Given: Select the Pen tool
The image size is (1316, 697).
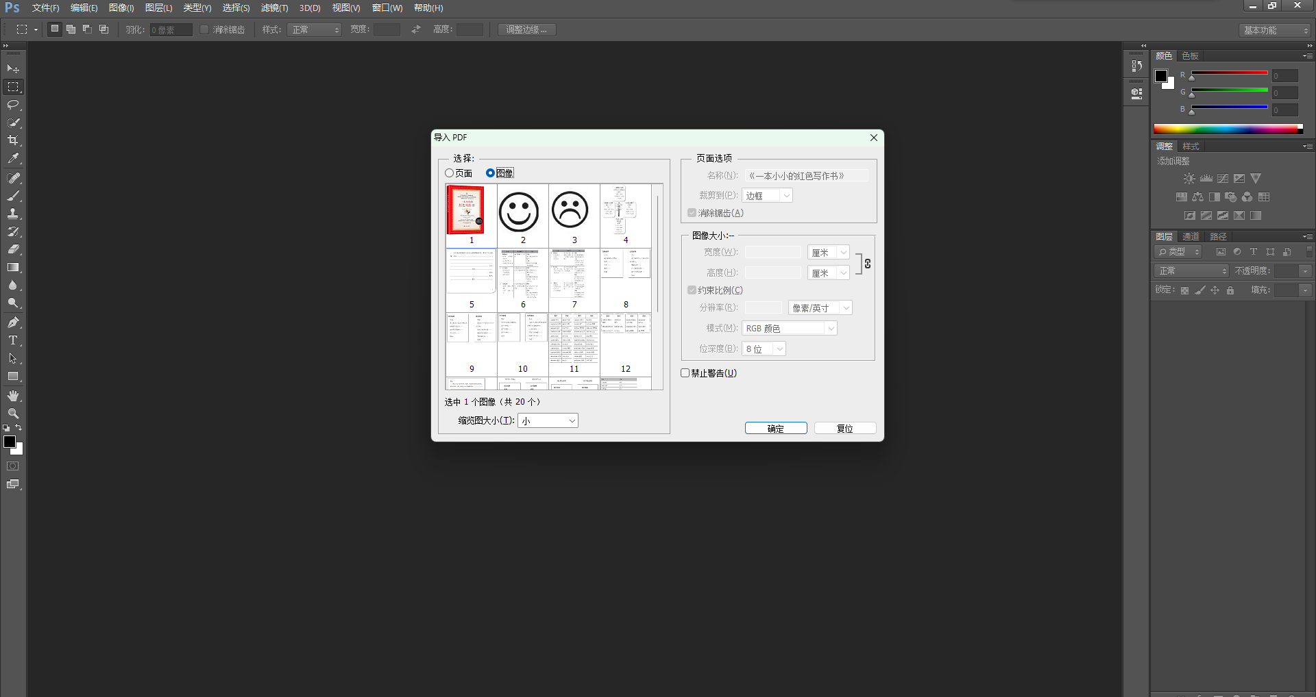Looking at the screenshot, I should [13, 322].
